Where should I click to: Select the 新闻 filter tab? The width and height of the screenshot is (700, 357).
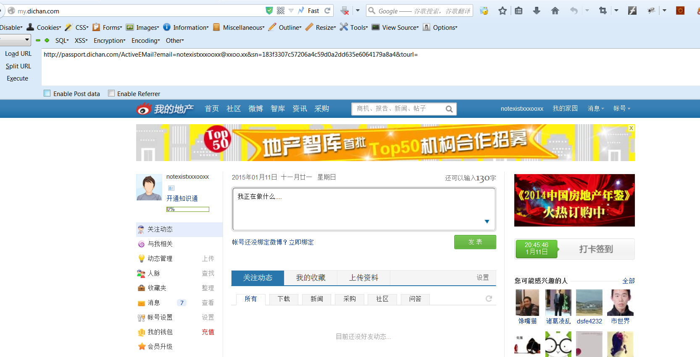[x=316, y=299]
